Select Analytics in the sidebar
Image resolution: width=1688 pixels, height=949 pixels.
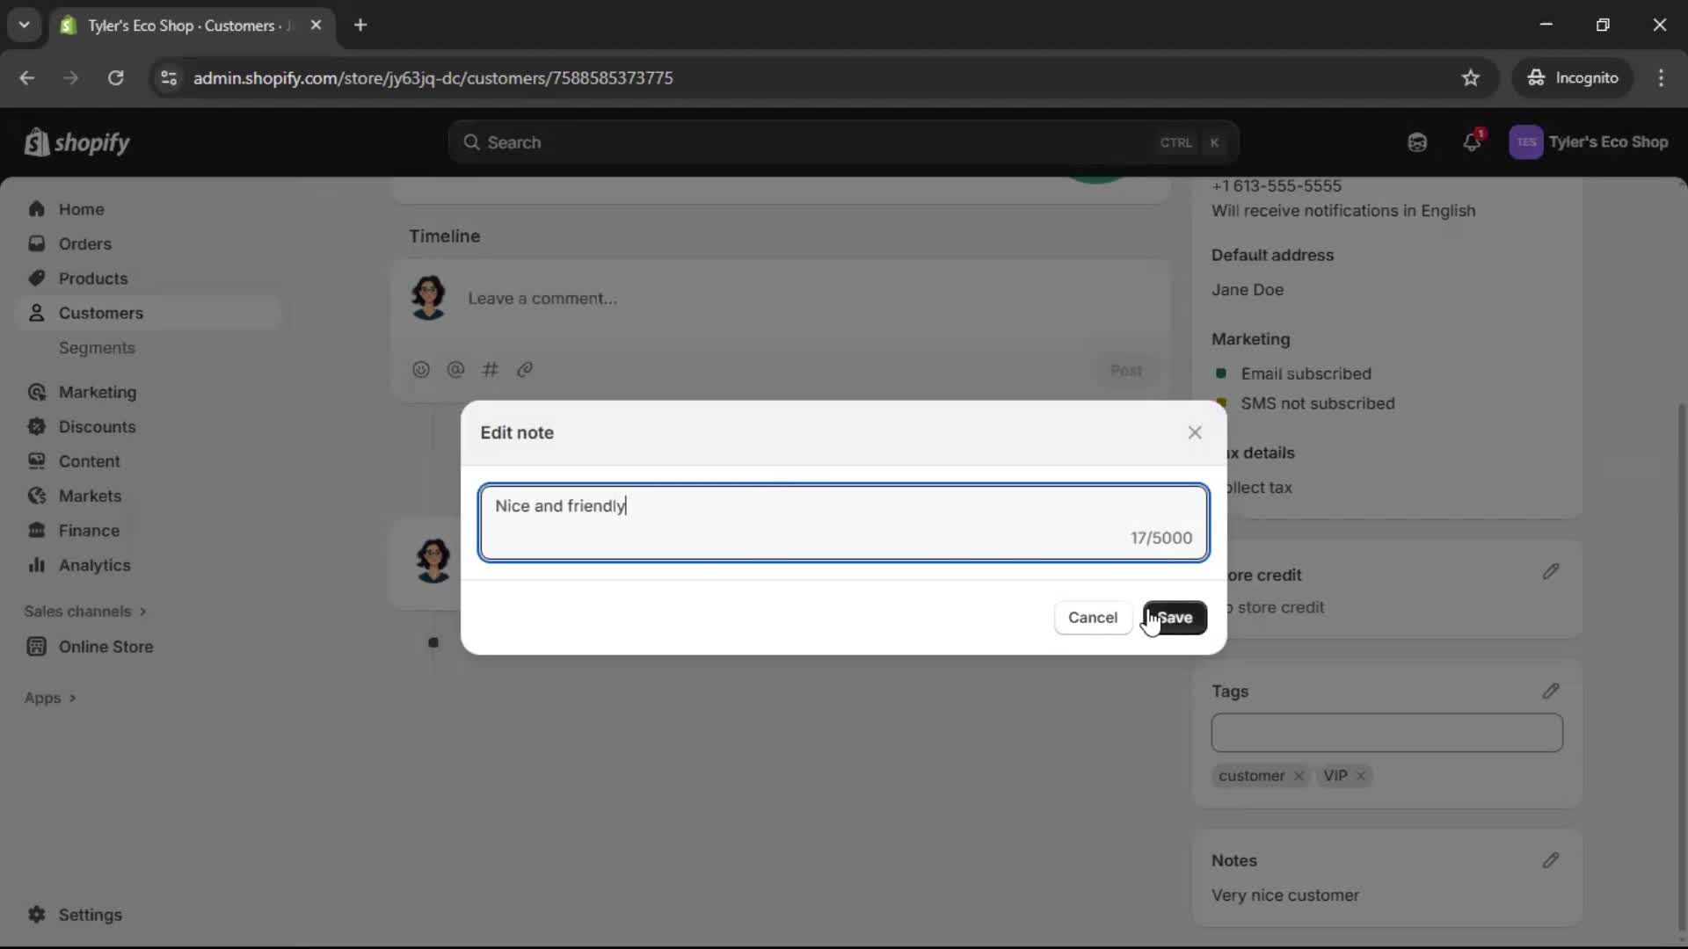95,565
